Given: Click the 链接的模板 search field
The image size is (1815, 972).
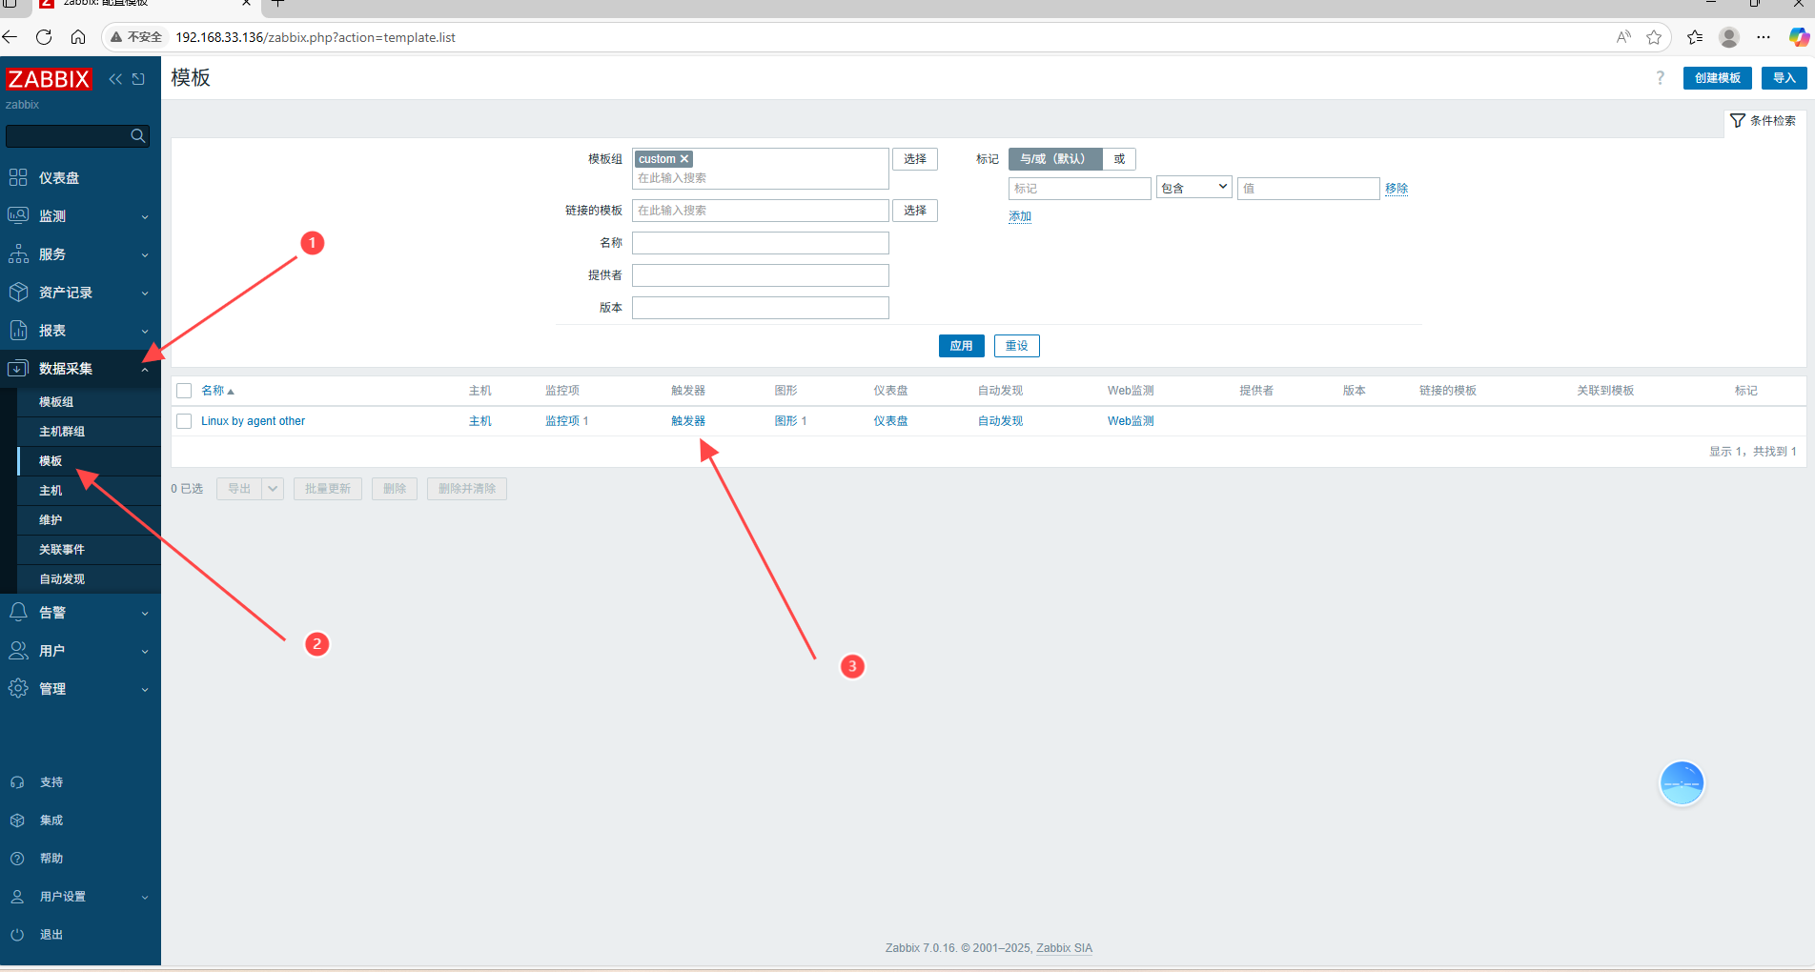Looking at the screenshot, I should (x=761, y=211).
